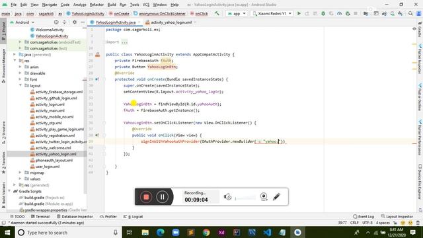Click the Task View taskbar icon
This screenshot has width=423, height=238.
(x=130, y=232)
